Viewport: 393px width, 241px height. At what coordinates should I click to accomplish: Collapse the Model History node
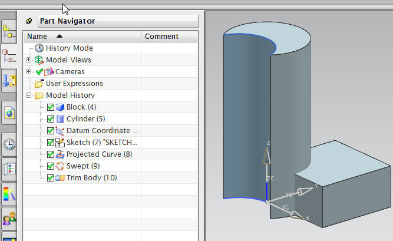pos(28,95)
